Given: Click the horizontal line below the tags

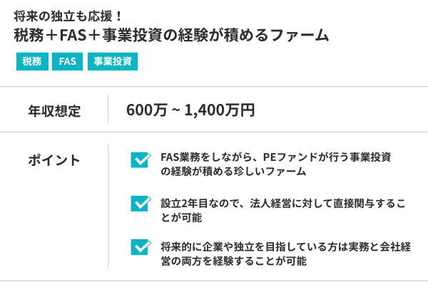Looking at the screenshot, I should click(214, 87).
